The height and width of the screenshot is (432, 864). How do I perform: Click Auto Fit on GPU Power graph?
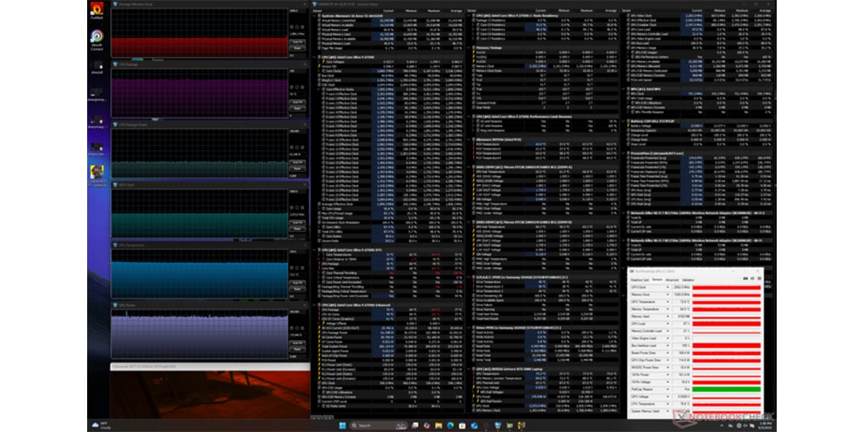(x=296, y=344)
